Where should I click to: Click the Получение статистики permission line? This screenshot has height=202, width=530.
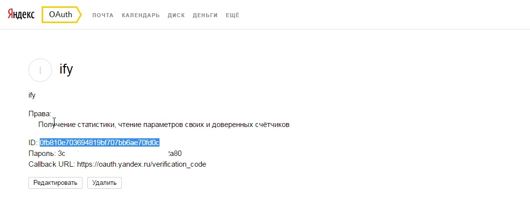[164, 125]
